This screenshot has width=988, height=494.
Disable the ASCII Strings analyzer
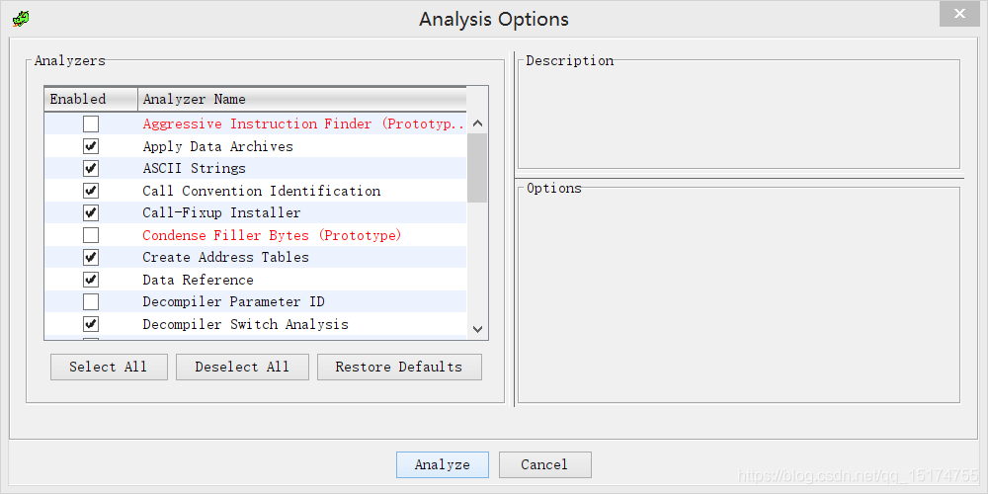tap(91, 169)
